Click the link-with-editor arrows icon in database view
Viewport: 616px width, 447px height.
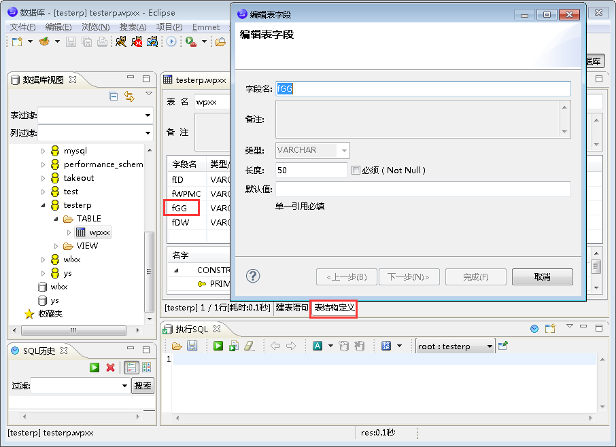tap(129, 96)
